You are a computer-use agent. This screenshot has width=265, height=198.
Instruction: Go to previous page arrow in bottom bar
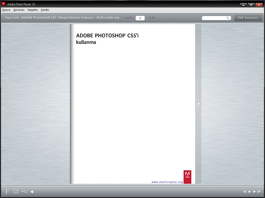(x=249, y=192)
